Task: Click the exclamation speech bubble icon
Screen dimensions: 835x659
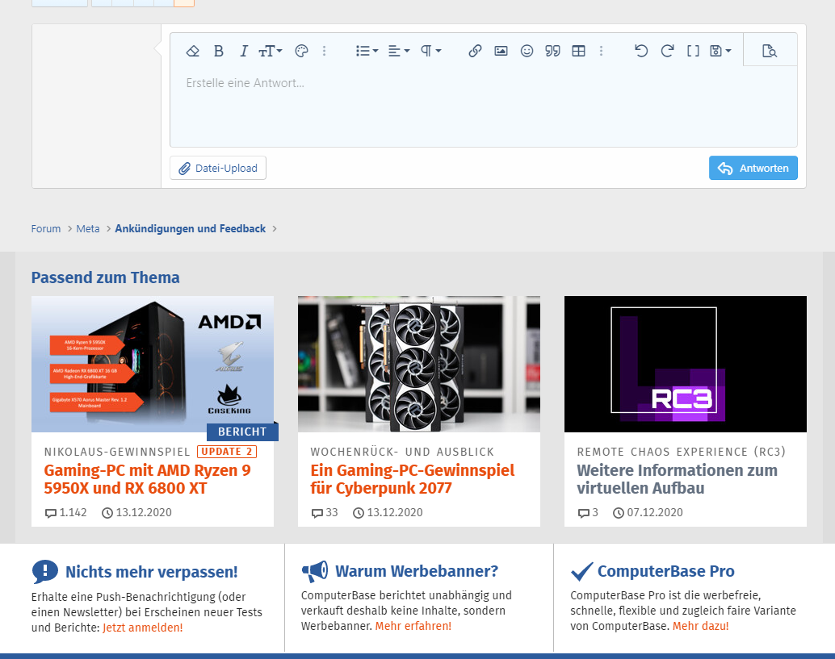Action: [x=44, y=572]
